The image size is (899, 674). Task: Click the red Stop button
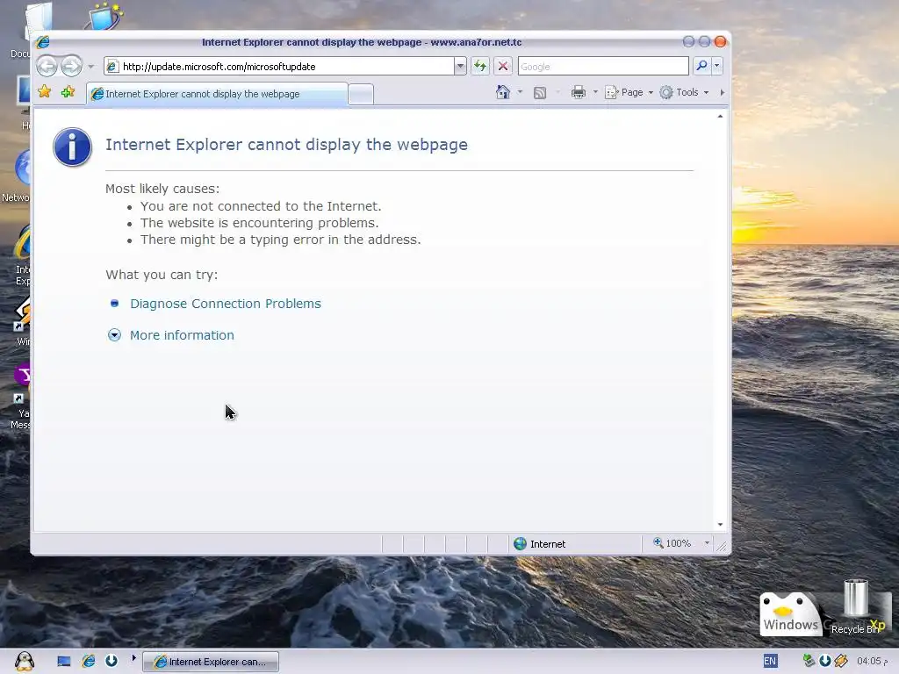click(503, 67)
